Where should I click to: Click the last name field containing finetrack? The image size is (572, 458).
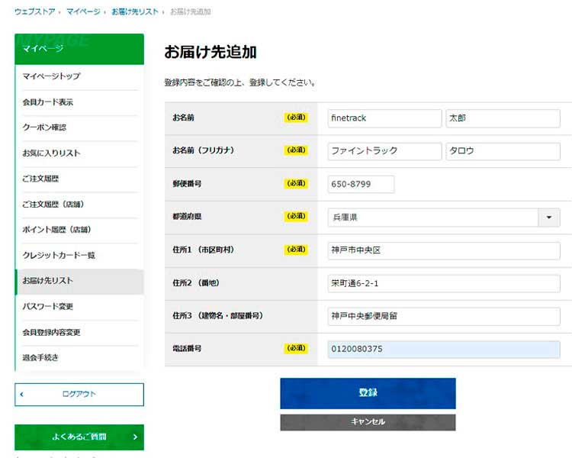384,118
